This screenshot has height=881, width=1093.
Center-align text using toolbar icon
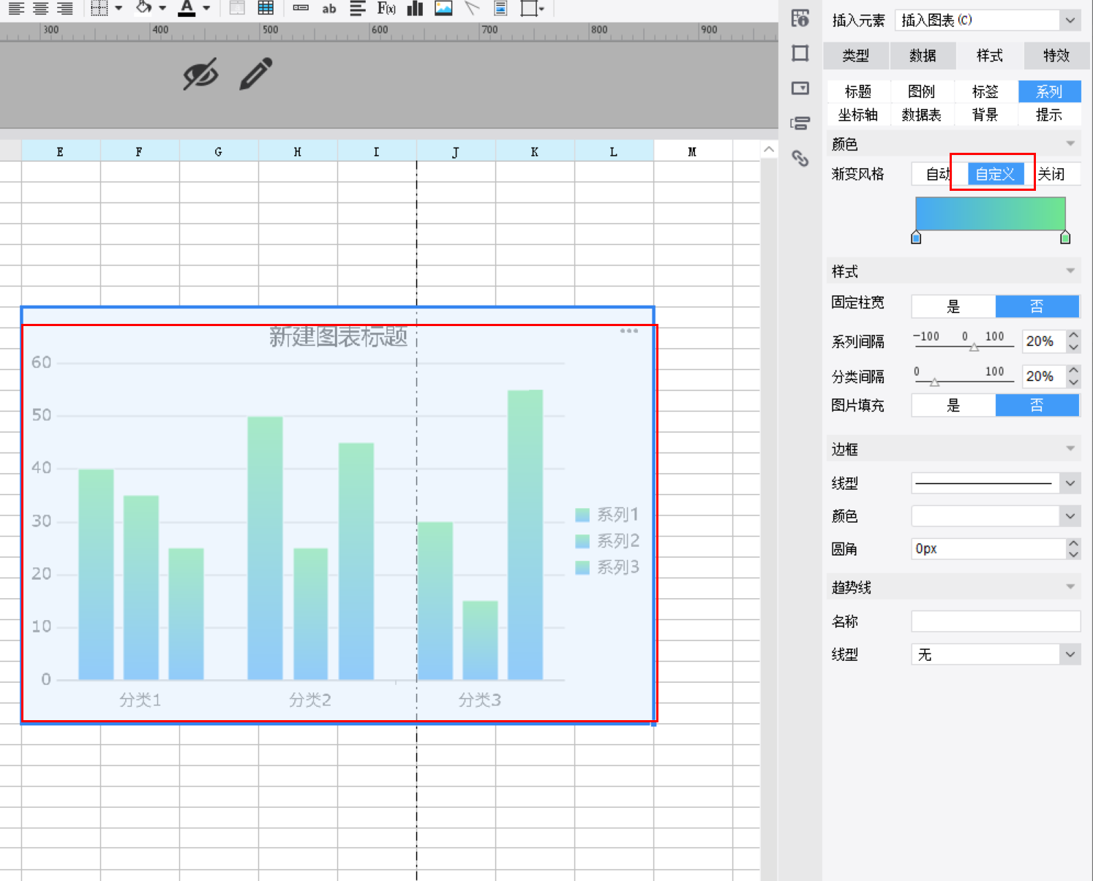(x=41, y=8)
